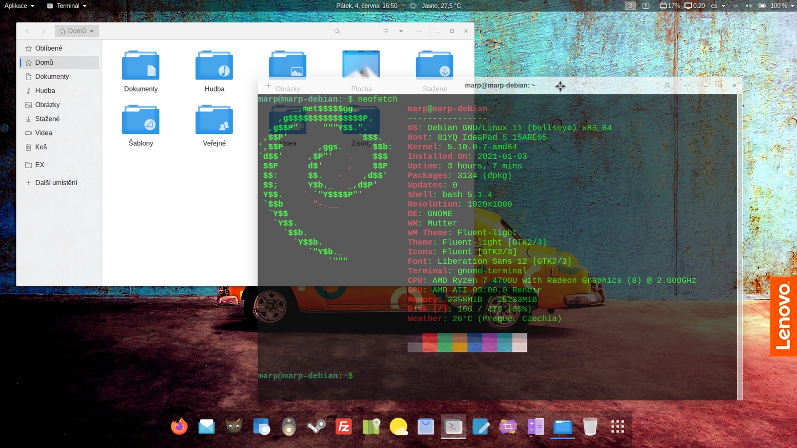Open the cs keyboard layout dropdown
Image resolution: width=797 pixels, height=448 pixels.
[x=718, y=6]
